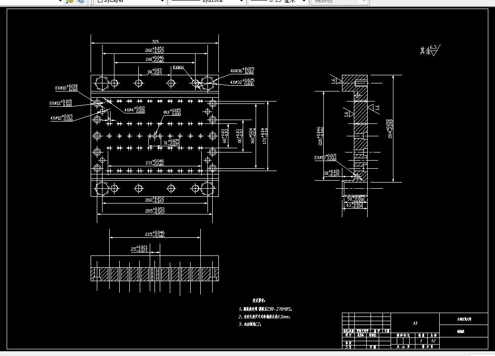Select the third technical requirement line
Image resolution: width=495 pixels, height=356 pixels.
pos(250,324)
